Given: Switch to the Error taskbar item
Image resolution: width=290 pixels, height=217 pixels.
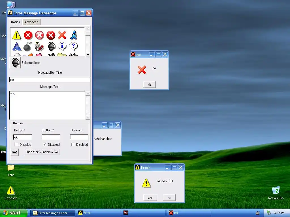Looking at the screenshot, I should (98, 213).
